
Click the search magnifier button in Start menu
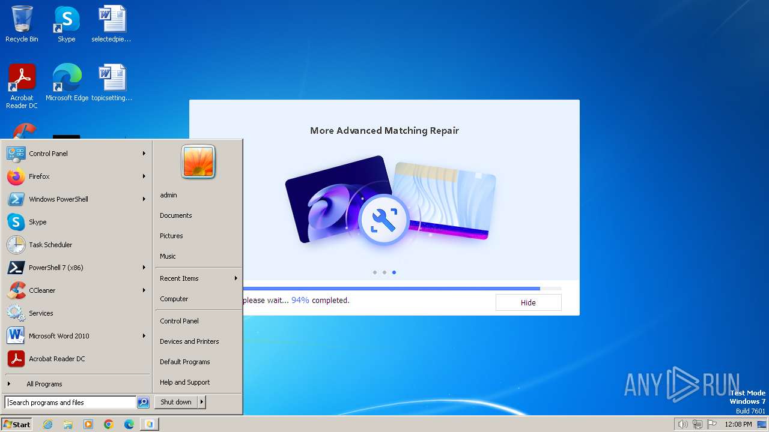click(x=143, y=403)
